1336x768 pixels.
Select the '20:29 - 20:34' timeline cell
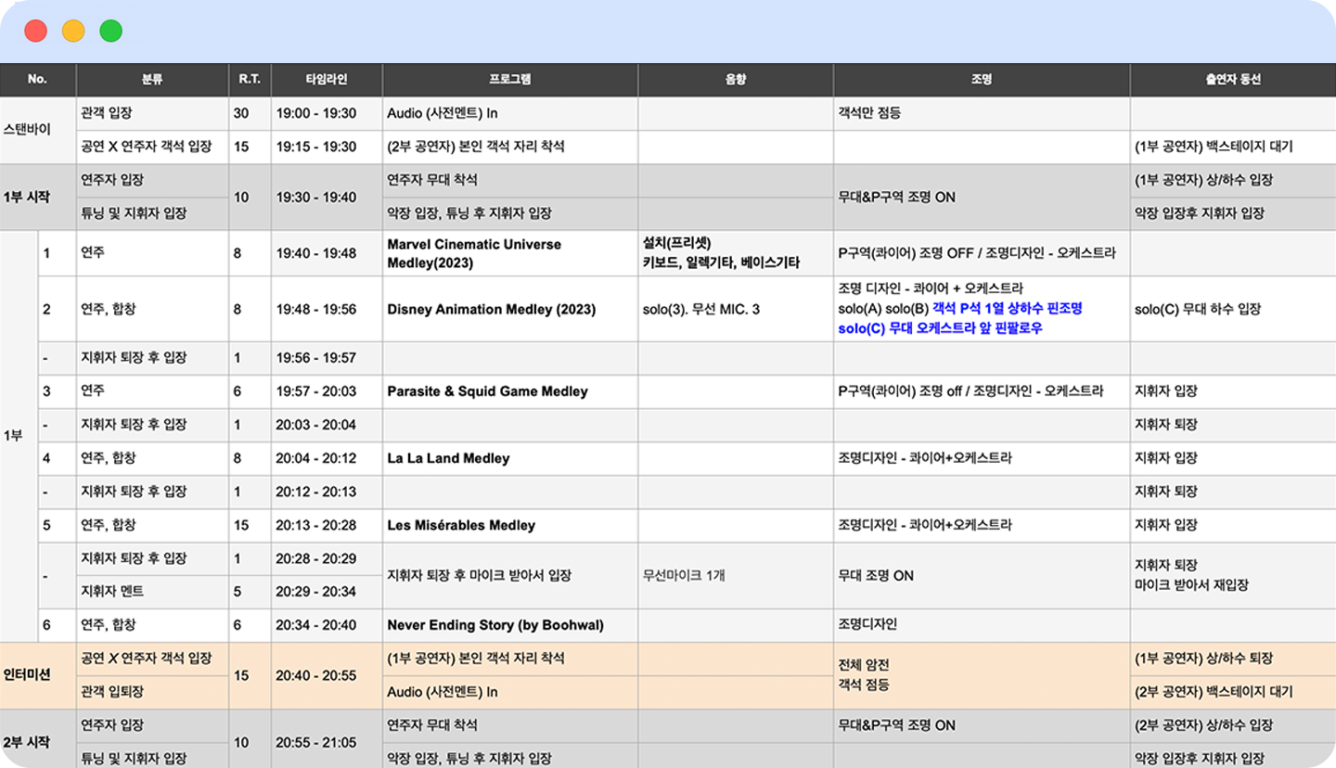(x=326, y=592)
